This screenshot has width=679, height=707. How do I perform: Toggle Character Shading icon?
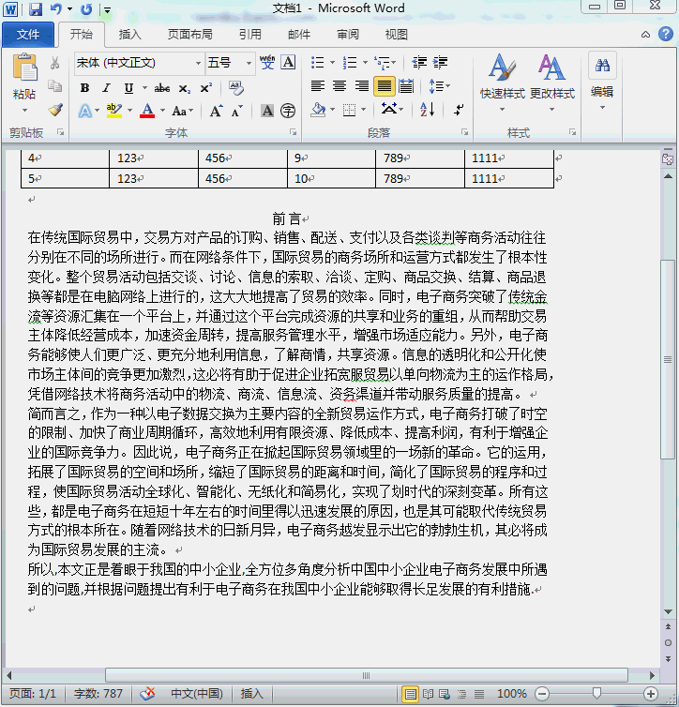click(267, 111)
